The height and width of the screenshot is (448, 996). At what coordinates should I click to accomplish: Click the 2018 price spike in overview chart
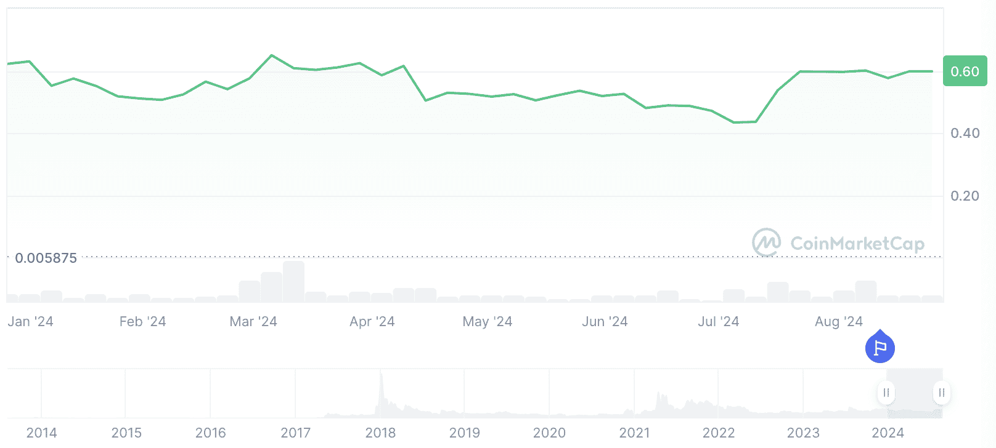point(381,377)
